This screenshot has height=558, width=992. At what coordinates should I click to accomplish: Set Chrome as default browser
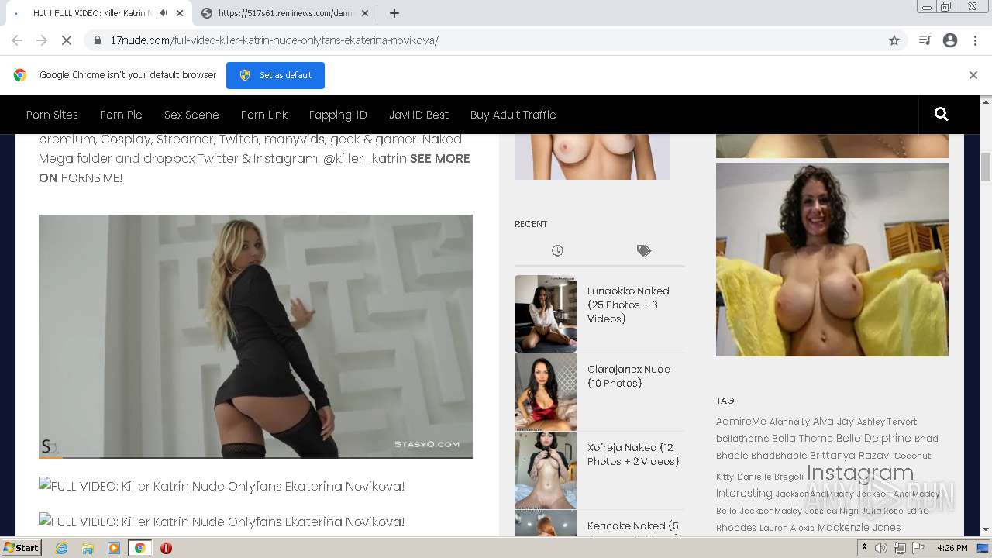click(275, 75)
